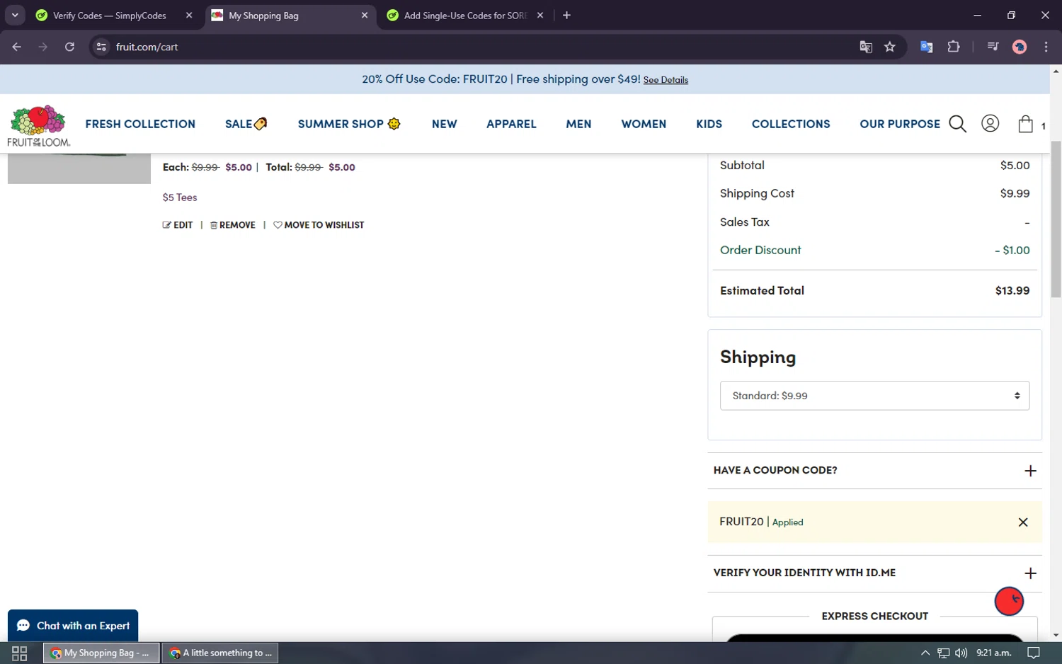Open the notifications center icon

pyautogui.click(x=1034, y=653)
